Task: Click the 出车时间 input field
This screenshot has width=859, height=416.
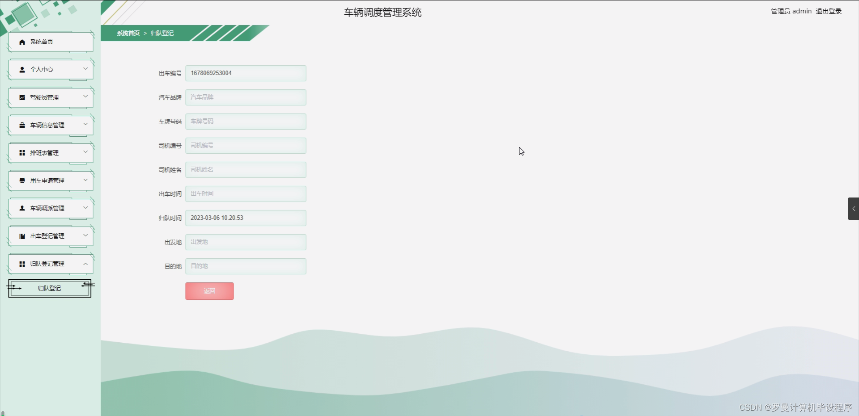Action: (246, 193)
